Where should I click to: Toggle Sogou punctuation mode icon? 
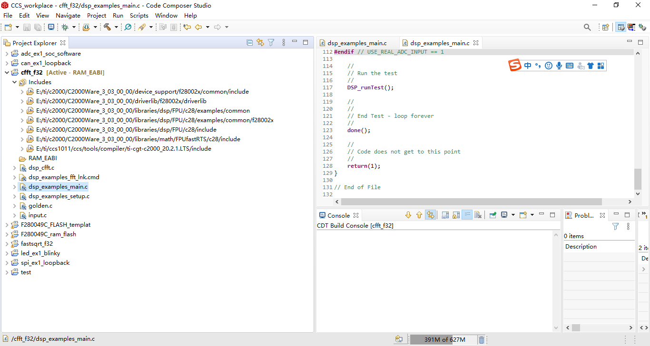pyautogui.click(x=538, y=66)
